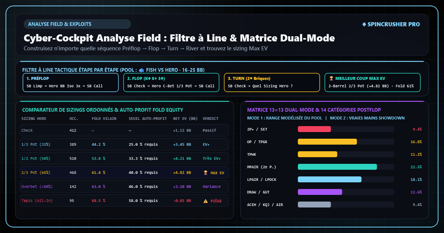Click the 61.4 % fold vilain value
This screenshot has width=444, height=233.
point(98,173)
